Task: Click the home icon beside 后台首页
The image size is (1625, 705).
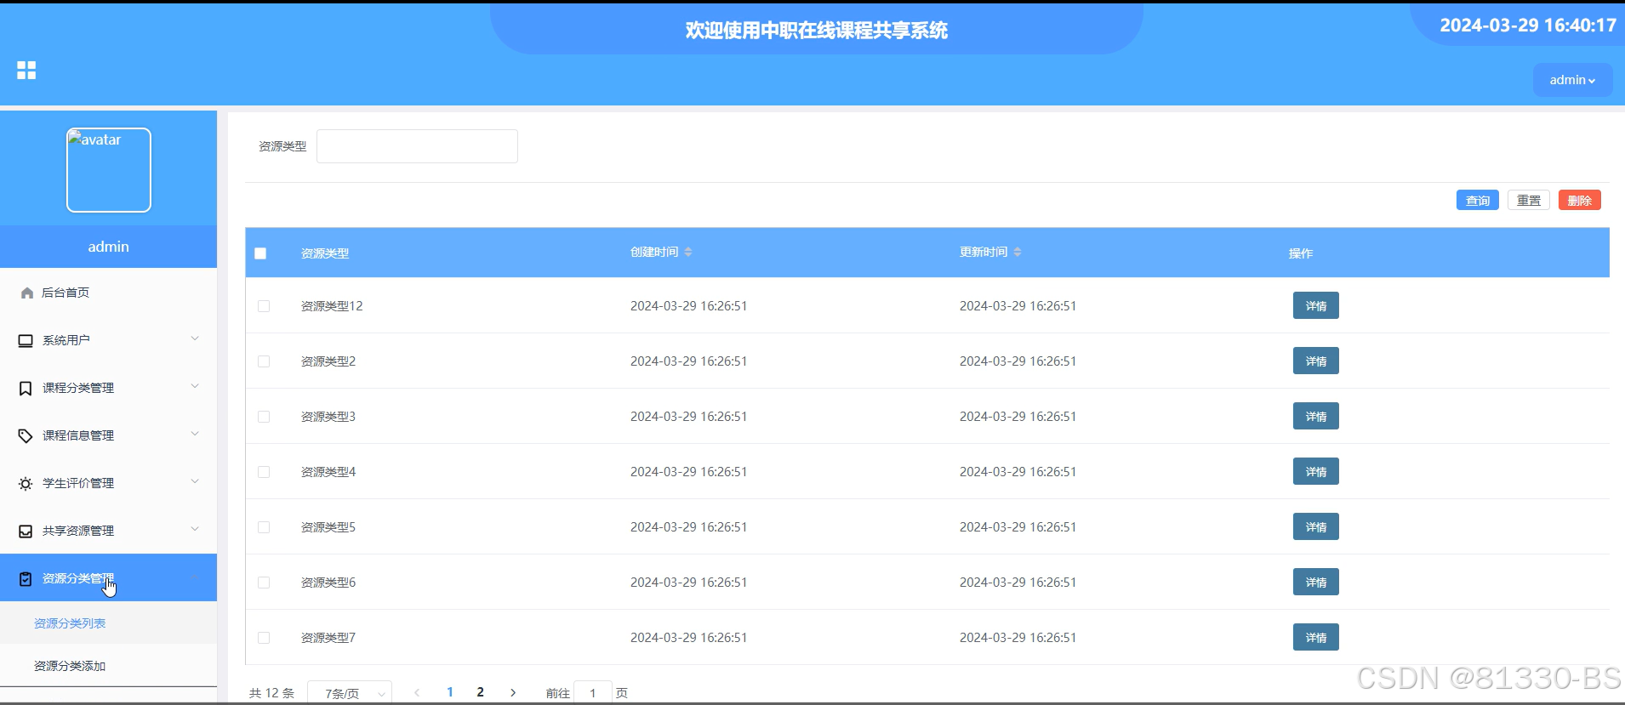Action: [27, 293]
